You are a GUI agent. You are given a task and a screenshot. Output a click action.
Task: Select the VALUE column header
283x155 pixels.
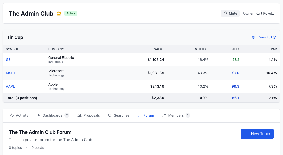click(x=159, y=49)
